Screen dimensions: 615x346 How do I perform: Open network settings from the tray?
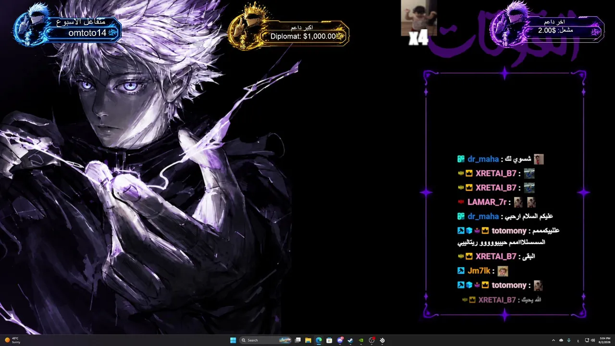(x=587, y=340)
